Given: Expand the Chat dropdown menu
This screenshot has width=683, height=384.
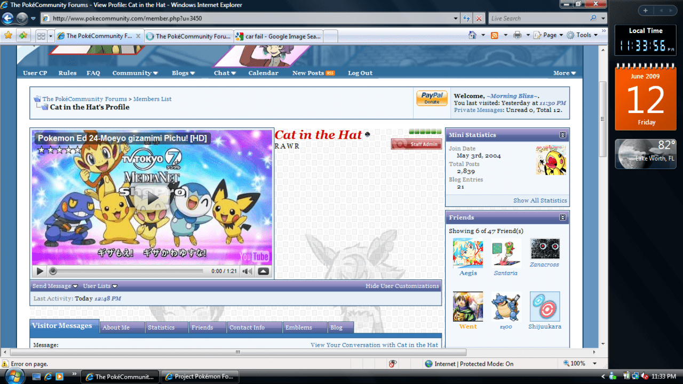Looking at the screenshot, I should (225, 73).
